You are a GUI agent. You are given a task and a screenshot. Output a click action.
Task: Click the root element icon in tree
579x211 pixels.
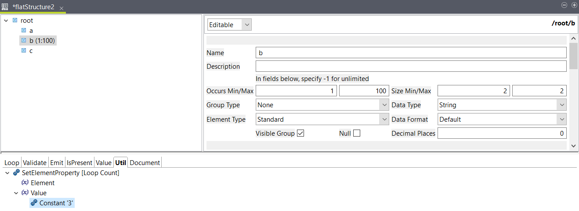click(15, 21)
